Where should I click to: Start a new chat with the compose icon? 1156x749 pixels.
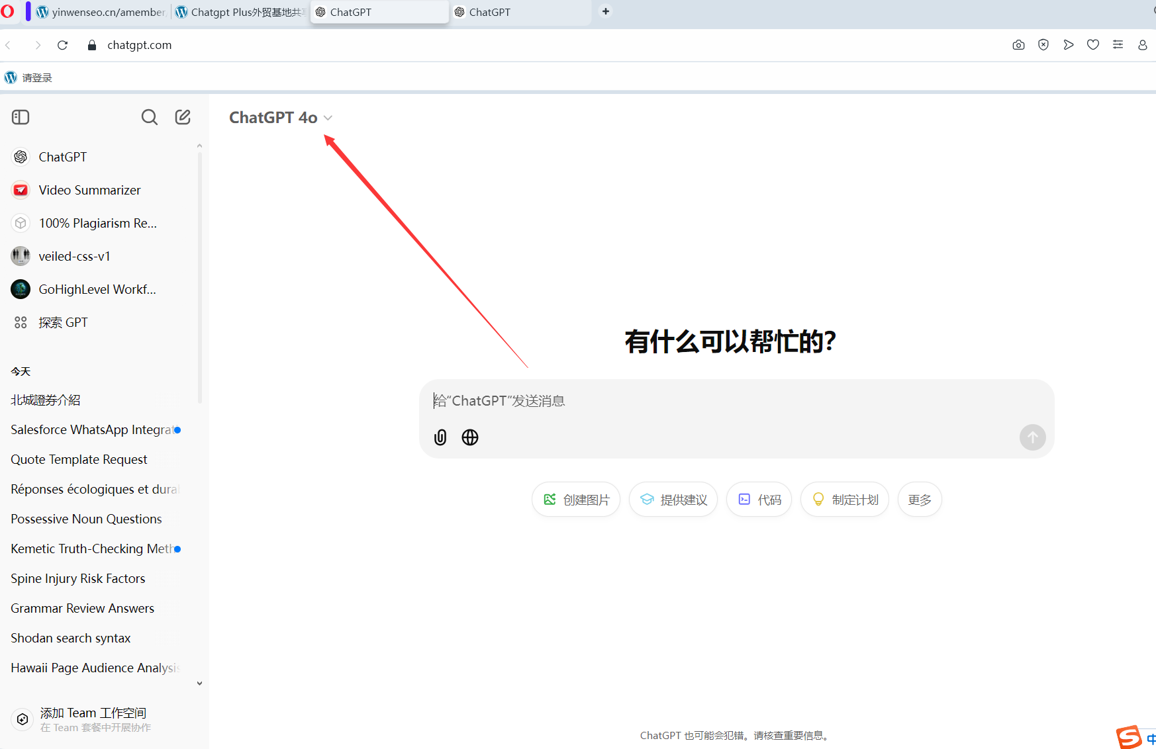(x=183, y=117)
